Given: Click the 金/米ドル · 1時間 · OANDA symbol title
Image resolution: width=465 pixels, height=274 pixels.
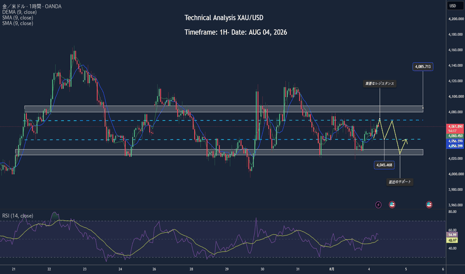Looking at the screenshot, I should point(32,6).
